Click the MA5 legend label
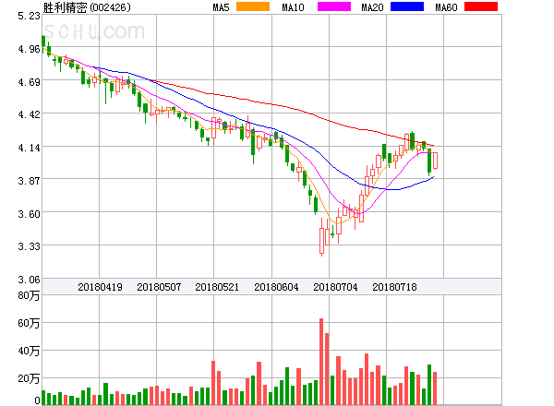Image resolution: width=554 pixels, height=406 pixels. click(x=221, y=7)
